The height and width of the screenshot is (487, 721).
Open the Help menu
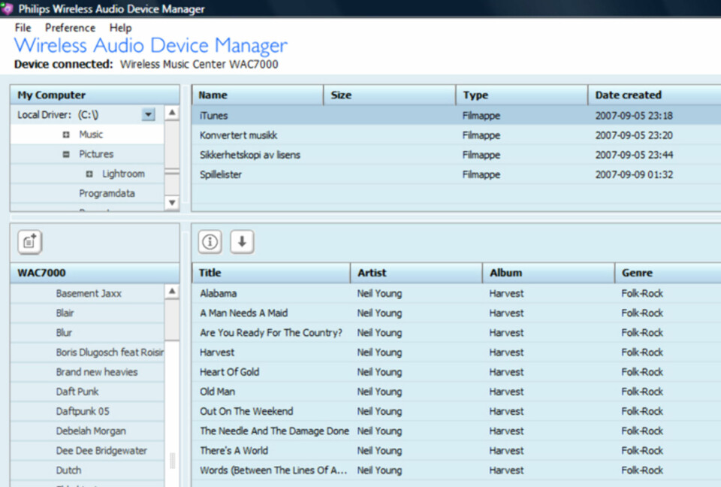pyautogui.click(x=120, y=28)
